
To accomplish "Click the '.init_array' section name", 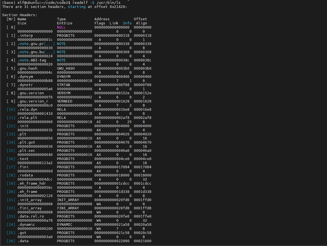I will coord(30,200).
